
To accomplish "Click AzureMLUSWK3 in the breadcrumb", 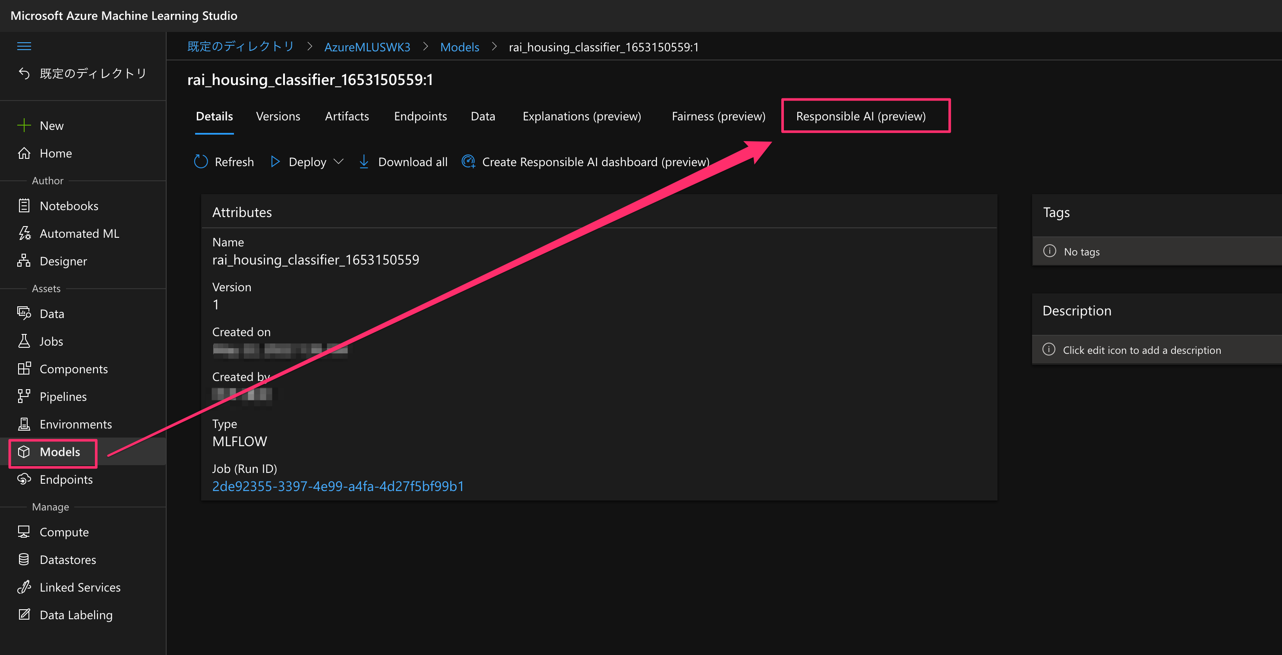I will pos(367,47).
